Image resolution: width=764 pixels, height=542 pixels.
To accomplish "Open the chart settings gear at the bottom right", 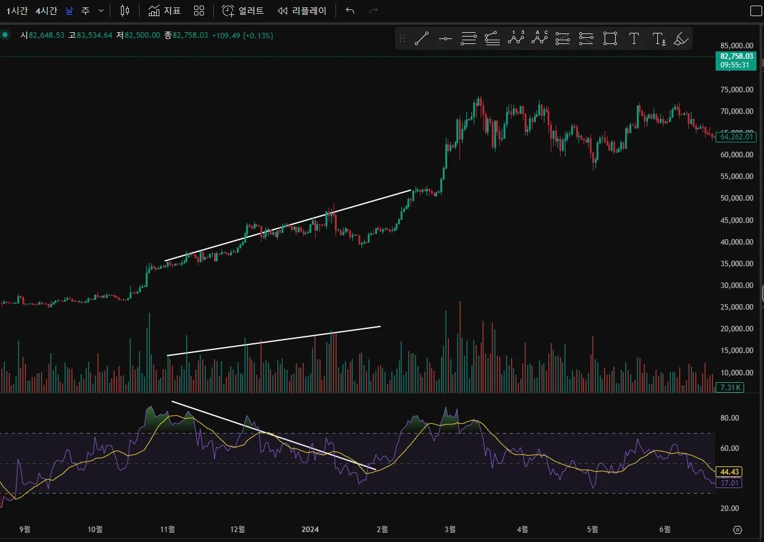I will click(737, 530).
